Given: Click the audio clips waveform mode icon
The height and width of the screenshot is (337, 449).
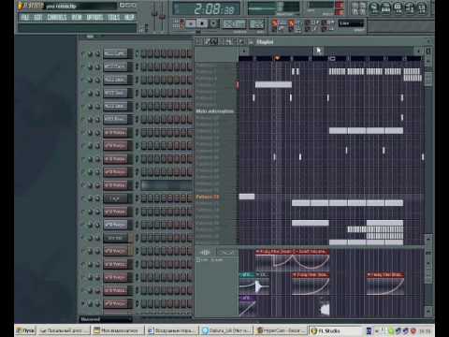Looking at the screenshot, I should tap(205, 252).
